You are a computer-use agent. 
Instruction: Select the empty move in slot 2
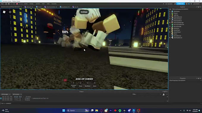click(x=81, y=85)
